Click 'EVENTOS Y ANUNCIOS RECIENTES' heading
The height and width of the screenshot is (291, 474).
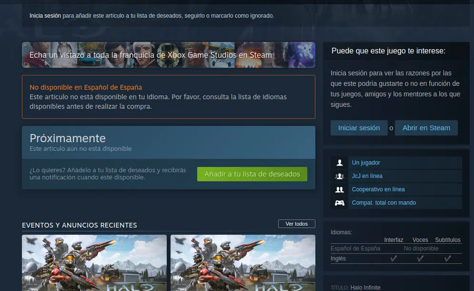click(80, 225)
